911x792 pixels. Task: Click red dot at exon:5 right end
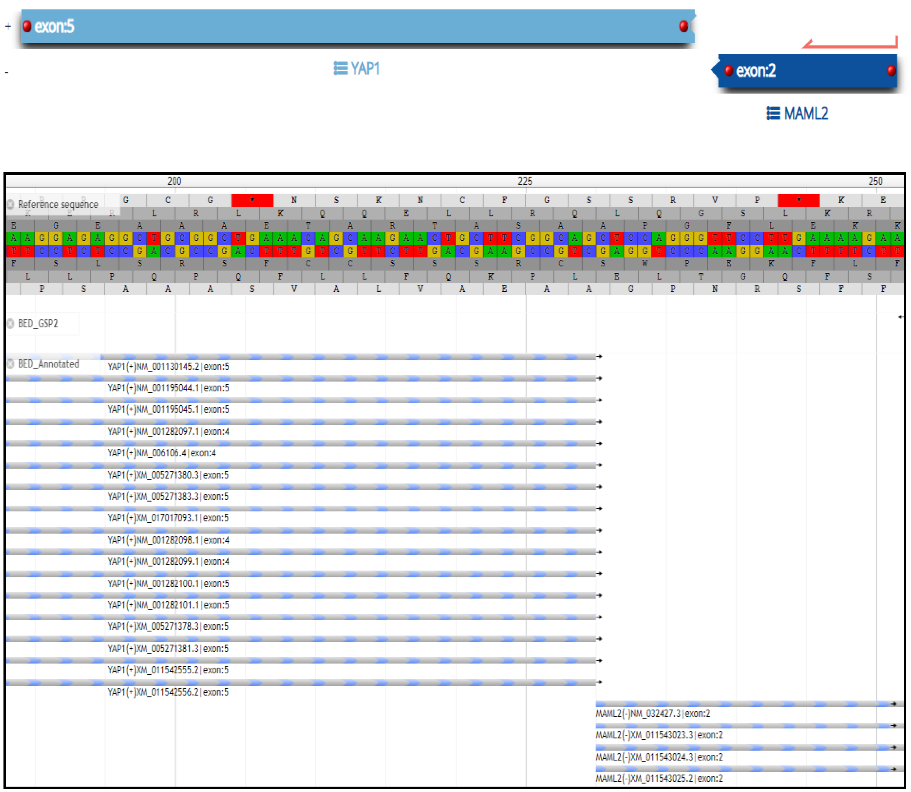point(684,26)
